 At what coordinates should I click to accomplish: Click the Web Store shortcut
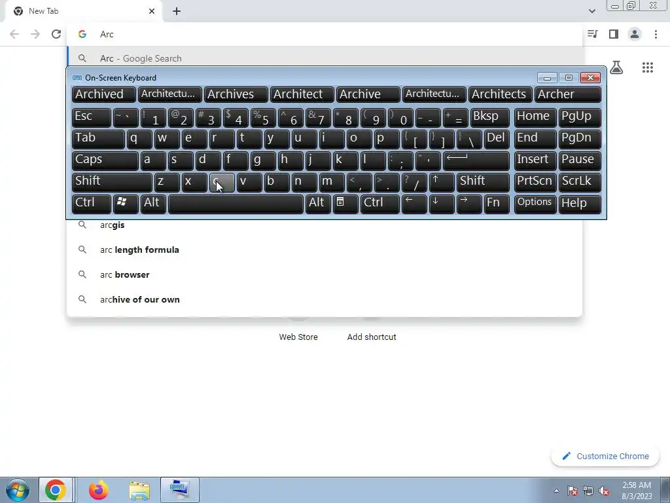click(298, 337)
